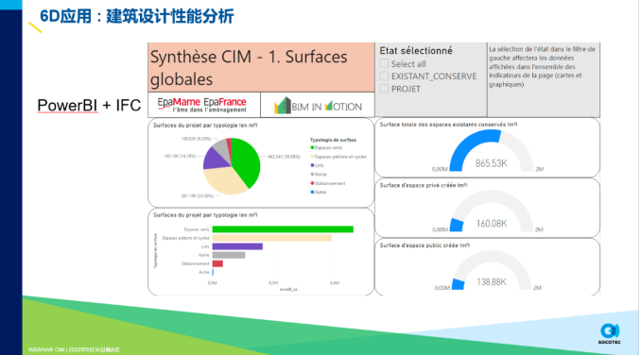Click the 165.16K pie data label
The image size is (641, 355).
click(x=180, y=156)
